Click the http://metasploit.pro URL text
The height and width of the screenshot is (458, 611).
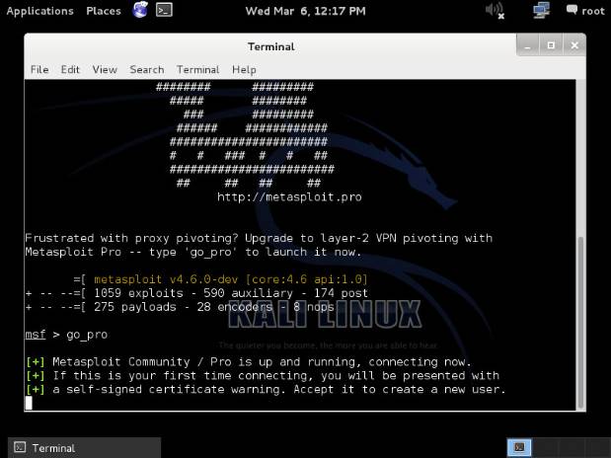pyautogui.click(x=289, y=196)
